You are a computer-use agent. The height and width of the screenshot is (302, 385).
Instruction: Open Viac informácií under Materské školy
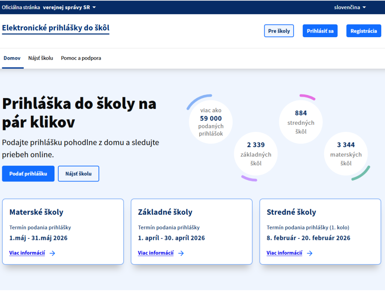tap(27, 253)
